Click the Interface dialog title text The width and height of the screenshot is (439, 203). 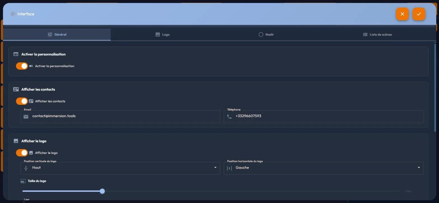pos(26,14)
